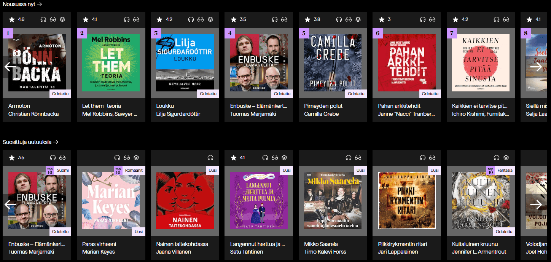Open Mikko Saarela book cover thumbnail
The height and width of the screenshot is (262, 551).
tap(333, 201)
